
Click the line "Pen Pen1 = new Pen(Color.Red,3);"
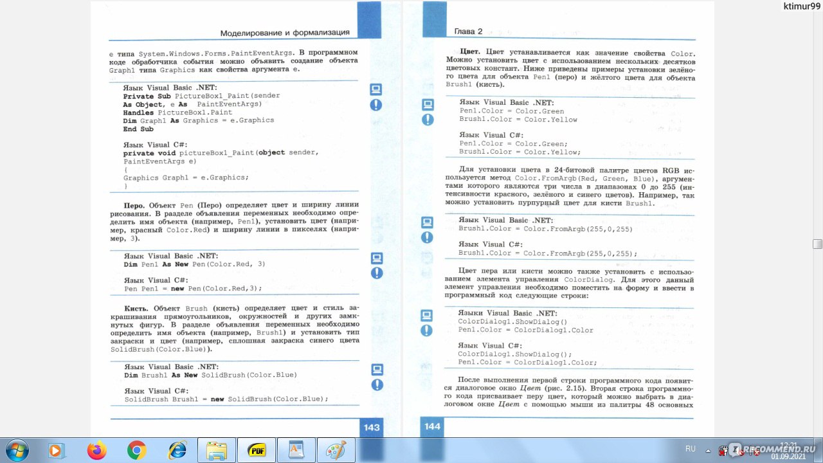193,289
